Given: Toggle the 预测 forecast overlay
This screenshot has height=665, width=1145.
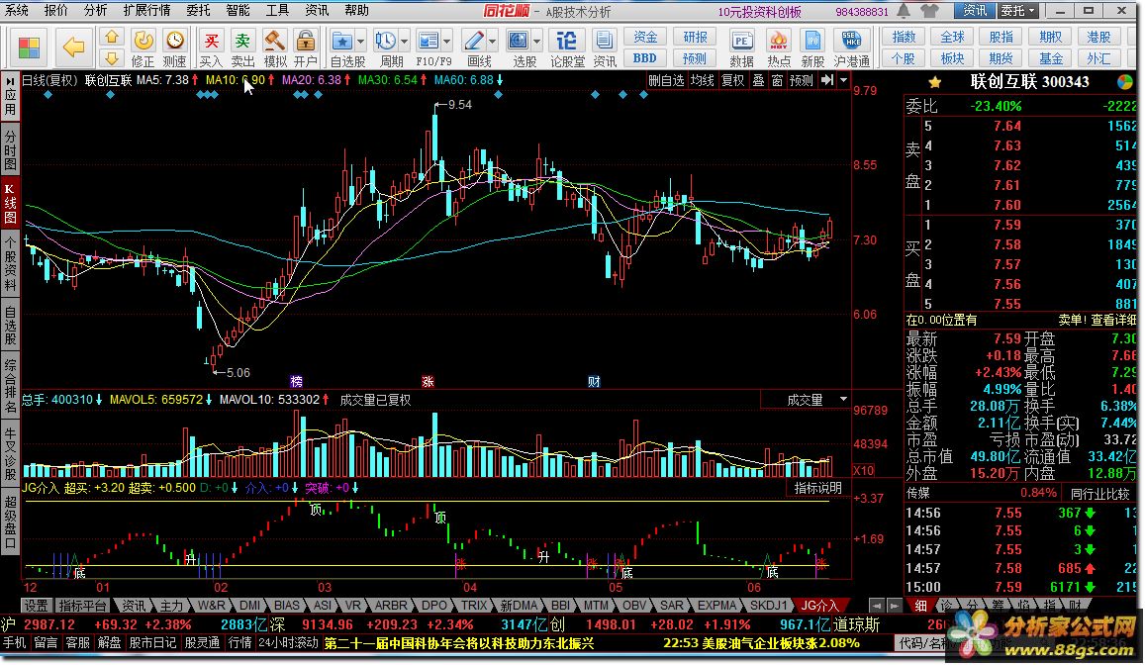Looking at the screenshot, I should [801, 80].
